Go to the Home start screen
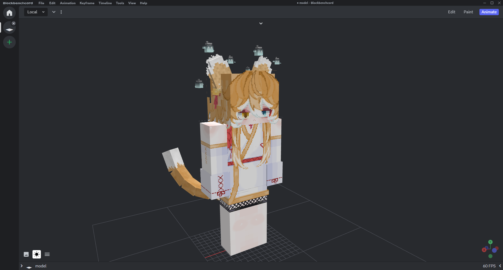The width and height of the screenshot is (503, 270). coord(9,13)
